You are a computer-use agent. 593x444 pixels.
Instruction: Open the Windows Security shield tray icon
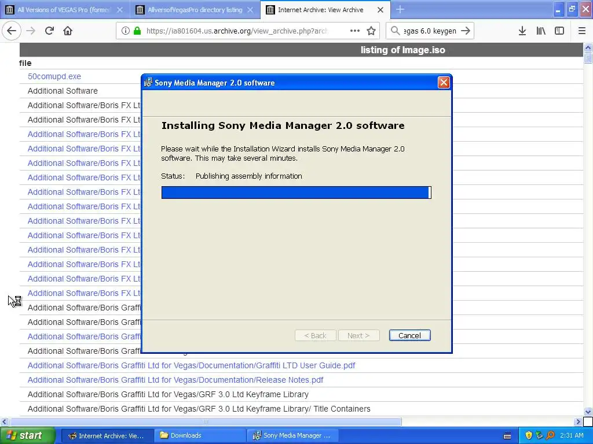click(x=529, y=435)
